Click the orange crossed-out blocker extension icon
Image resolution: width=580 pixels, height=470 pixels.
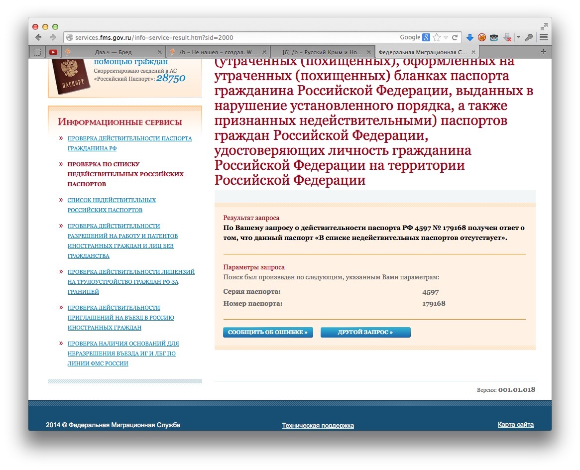(481, 37)
